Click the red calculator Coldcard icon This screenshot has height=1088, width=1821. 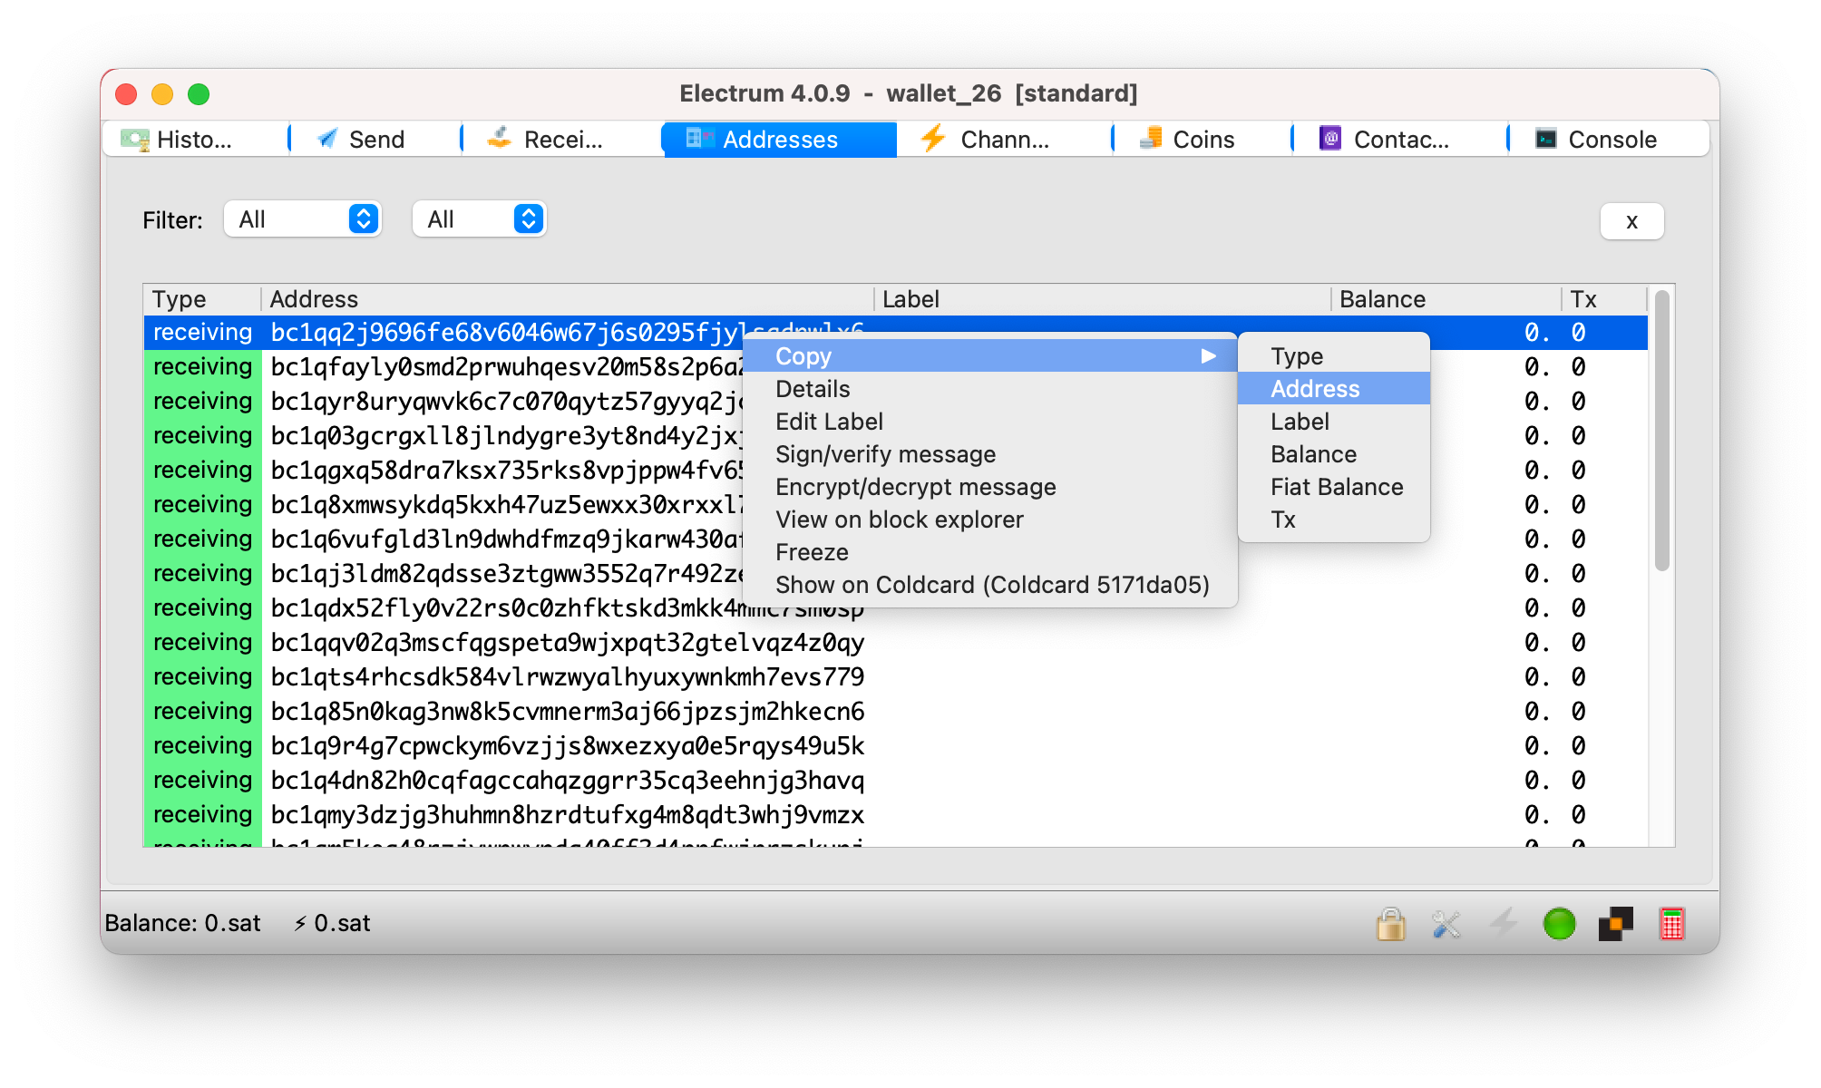(1672, 924)
